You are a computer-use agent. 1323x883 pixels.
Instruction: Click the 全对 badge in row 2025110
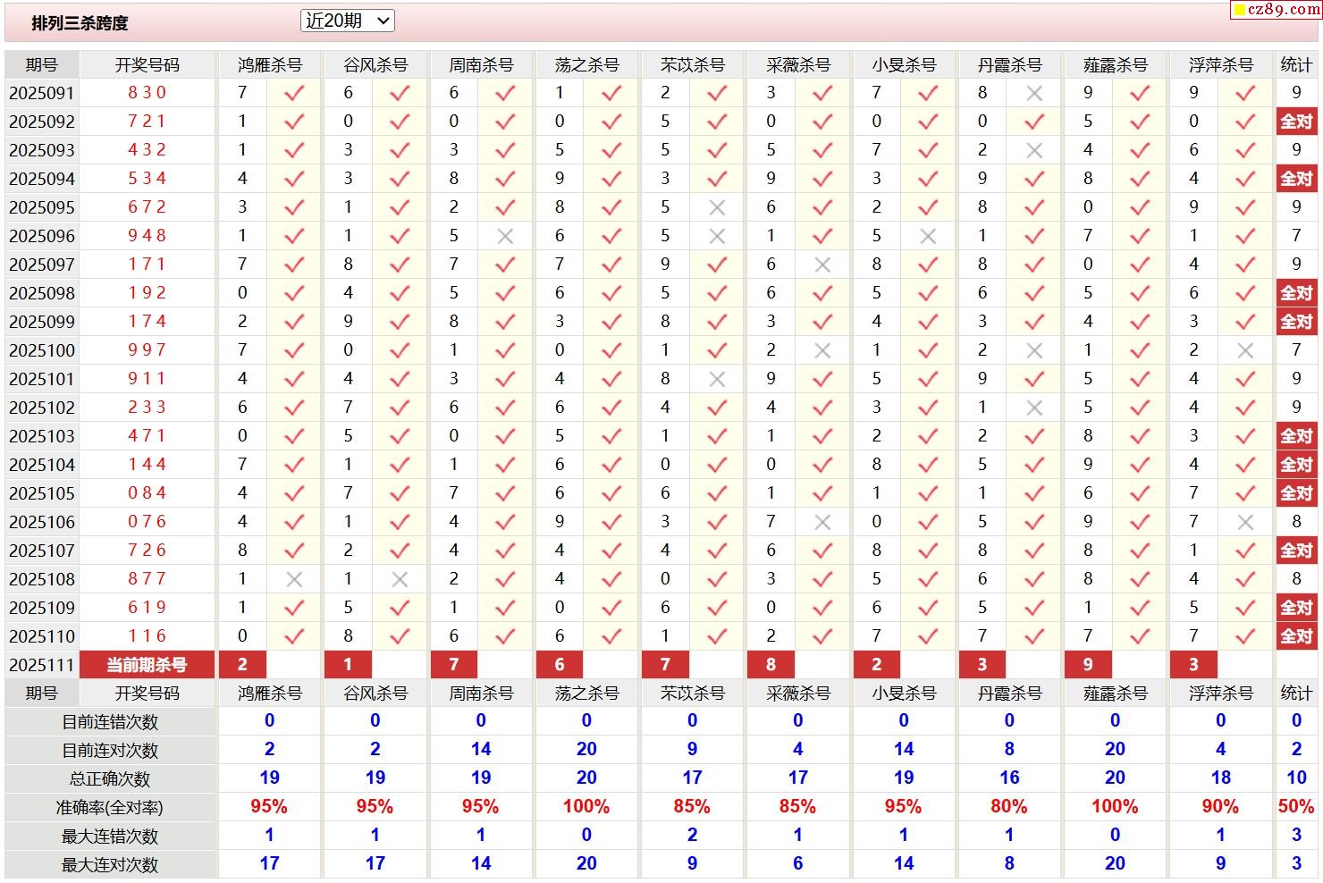click(1296, 636)
